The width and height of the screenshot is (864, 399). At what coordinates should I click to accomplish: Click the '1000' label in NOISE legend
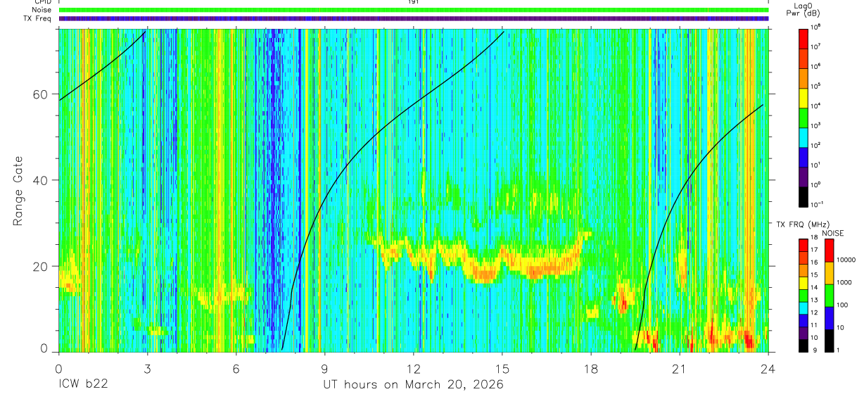(844, 282)
